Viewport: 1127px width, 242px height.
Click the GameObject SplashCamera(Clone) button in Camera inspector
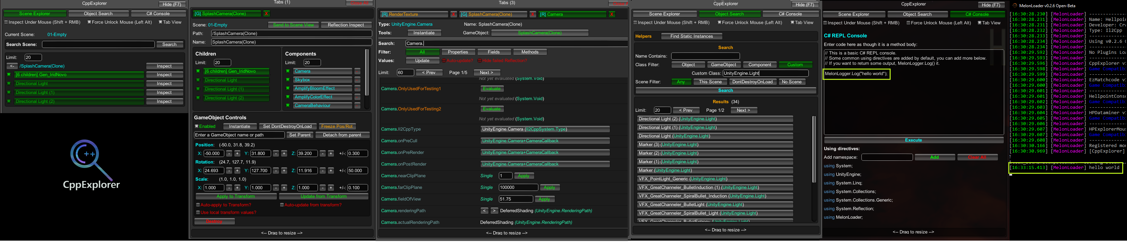click(539, 33)
